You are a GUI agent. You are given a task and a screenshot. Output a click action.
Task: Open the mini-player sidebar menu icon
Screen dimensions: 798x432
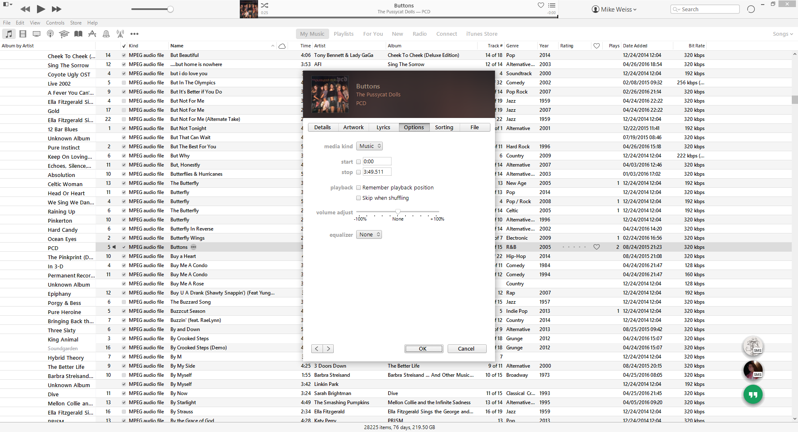click(x=8, y=4)
